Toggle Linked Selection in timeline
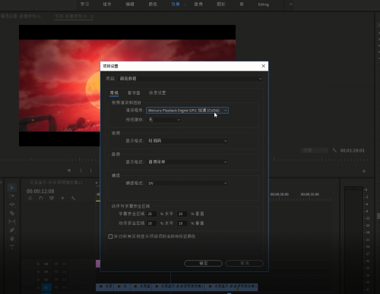 point(52,199)
